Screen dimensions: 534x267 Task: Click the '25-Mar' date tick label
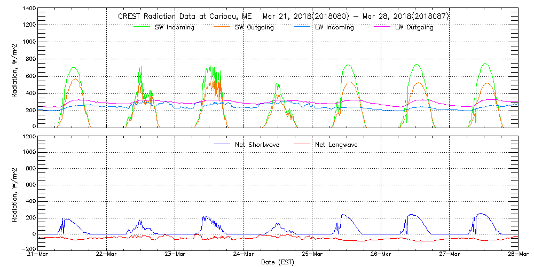coord(312,254)
